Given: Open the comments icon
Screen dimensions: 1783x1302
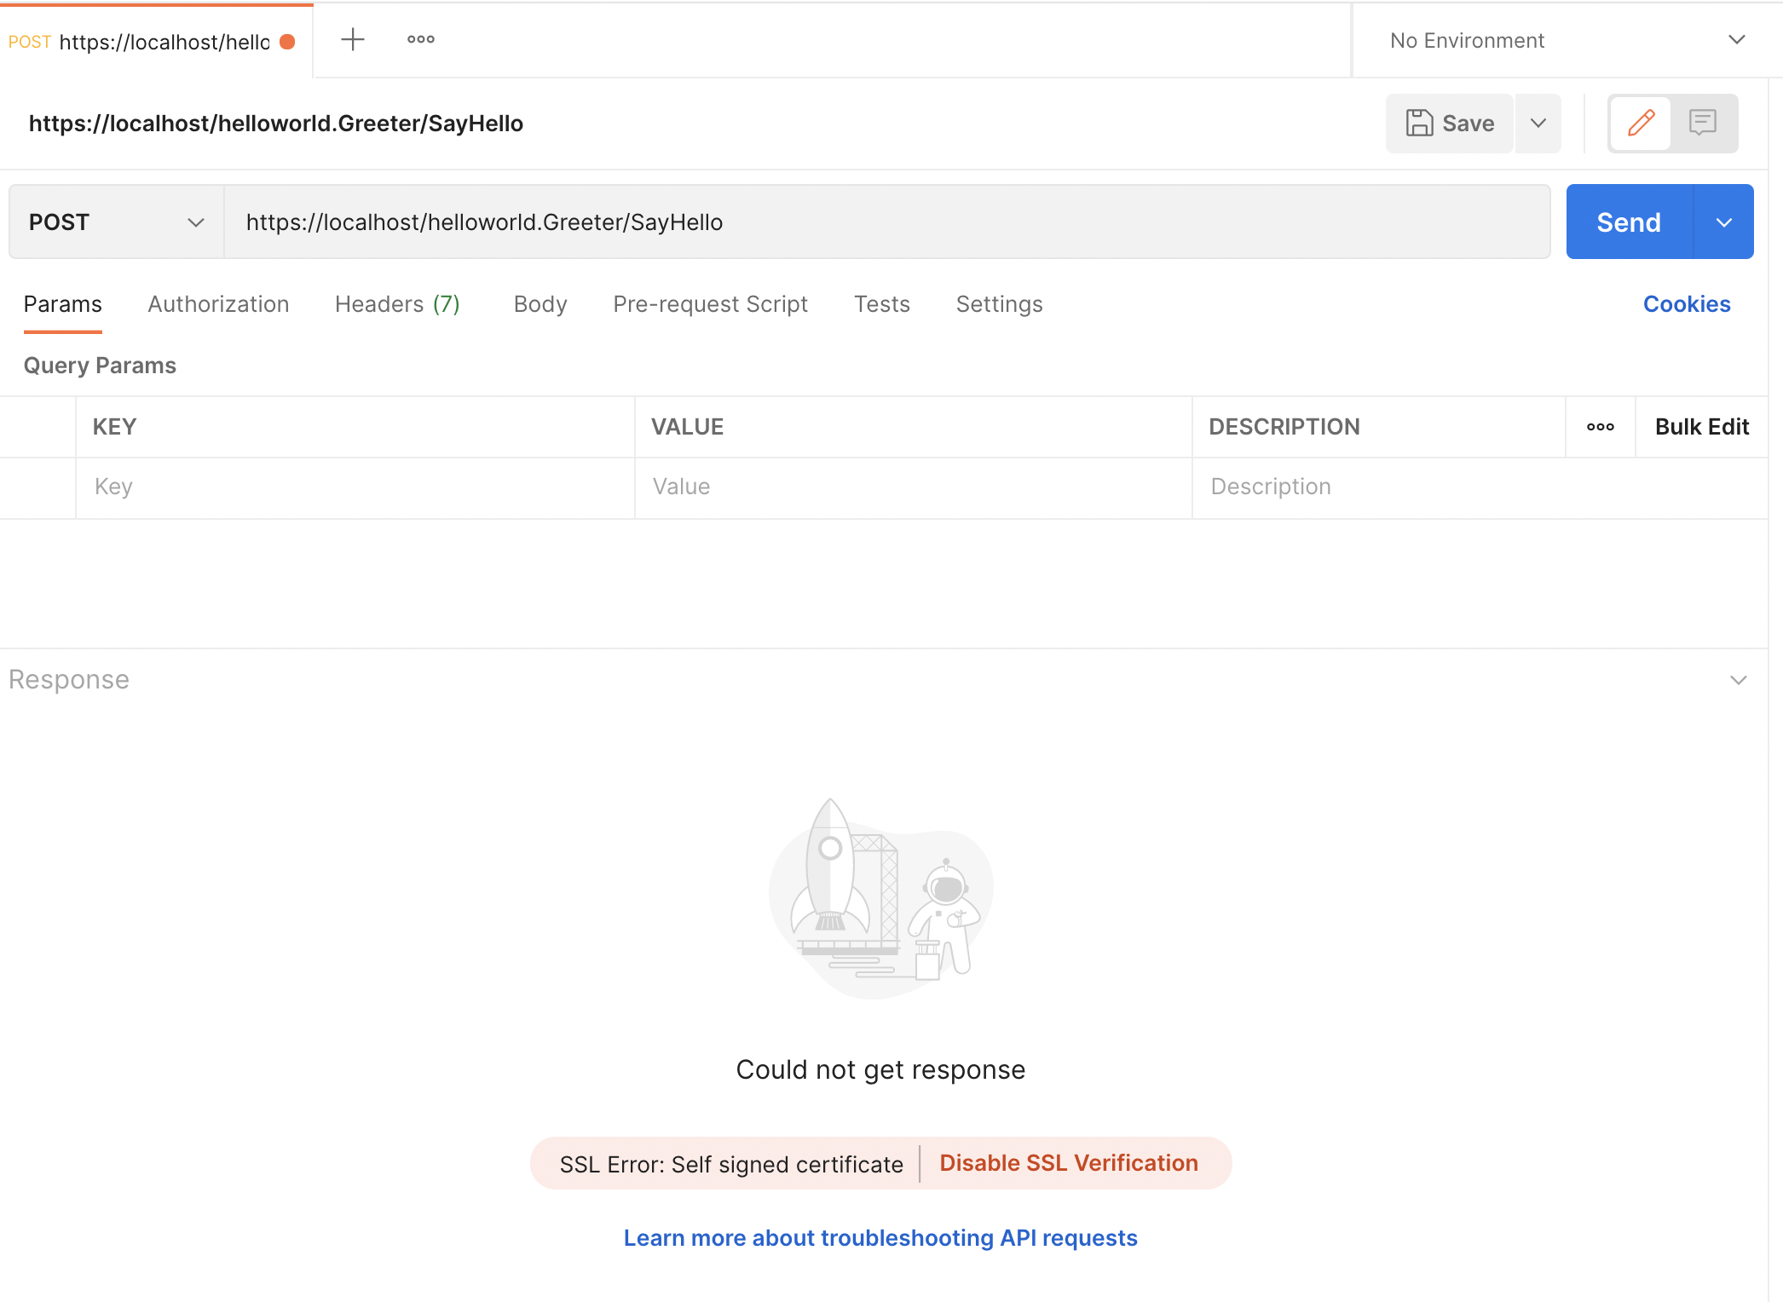Looking at the screenshot, I should (x=1702, y=123).
